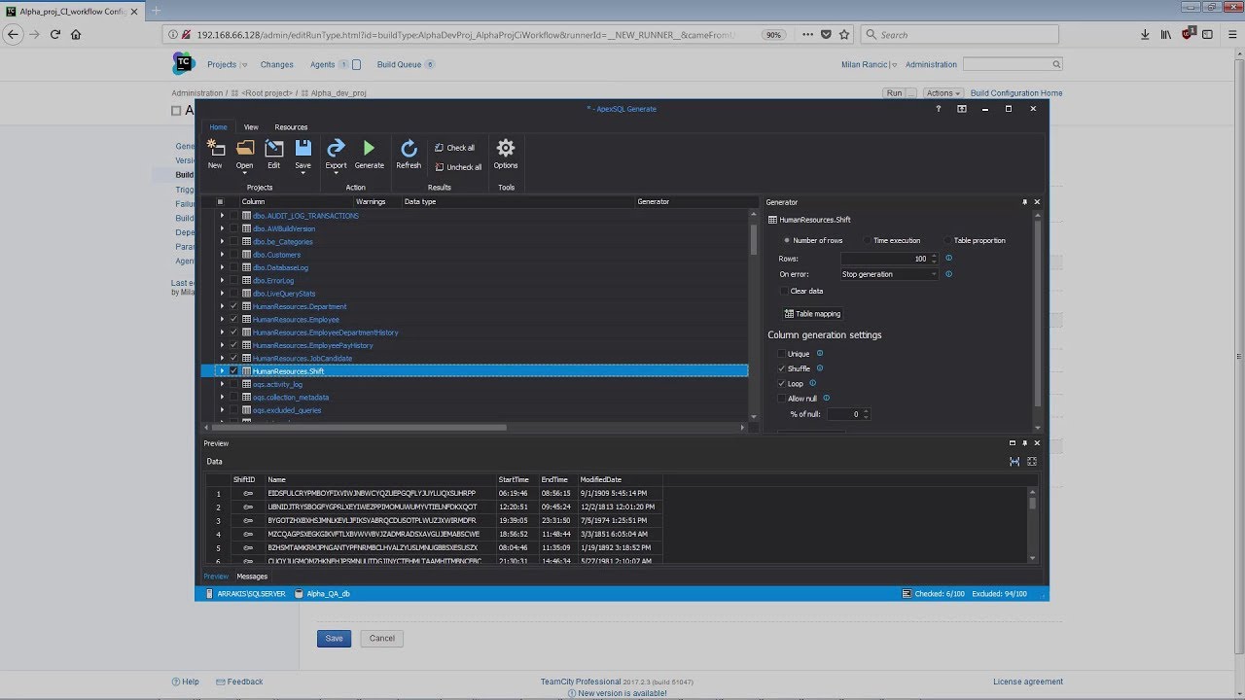Reload the Firefox page
The height and width of the screenshot is (700, 1245).
tap(55, 34)
